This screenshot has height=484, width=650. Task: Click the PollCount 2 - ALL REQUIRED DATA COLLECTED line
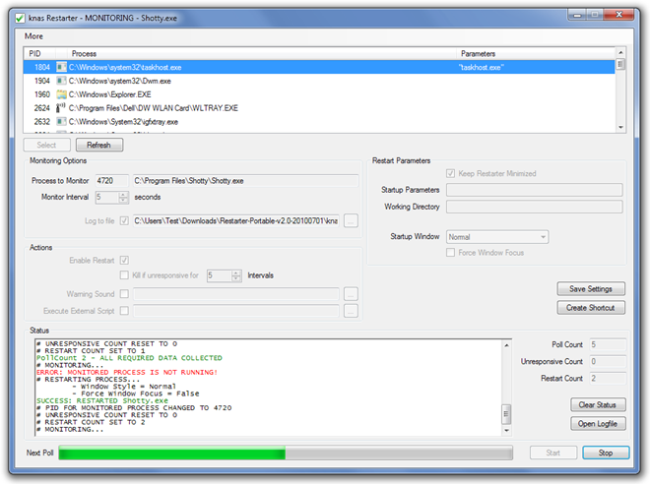129,358
